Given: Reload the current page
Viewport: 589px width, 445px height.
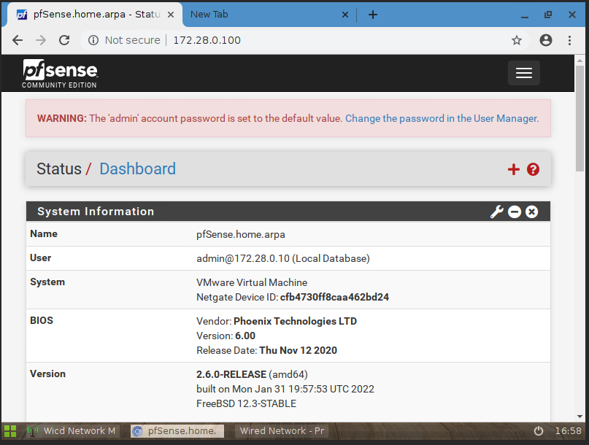Looking at the screenshot, I should point(64,40).
